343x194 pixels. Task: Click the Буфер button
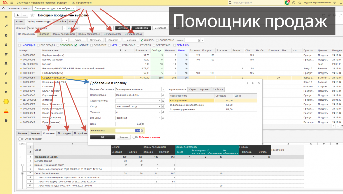pyautogui.click(x=78, y=40)
